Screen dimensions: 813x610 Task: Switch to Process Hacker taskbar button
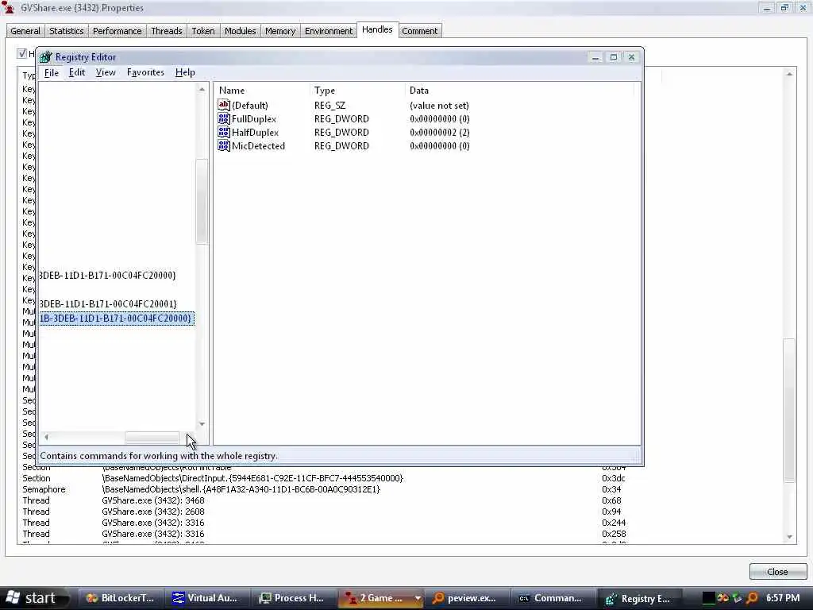click(x=292, y=598)
